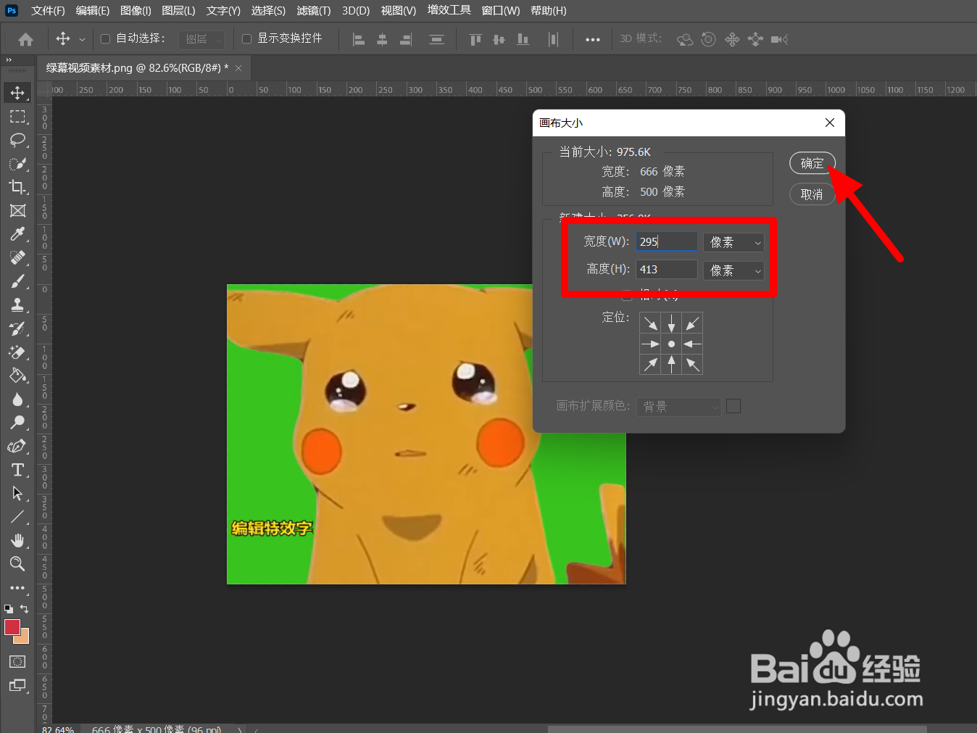This screenshot has width=977, height=733.
Task: Click the 高度(H) input field
Action: coord(667,270)
